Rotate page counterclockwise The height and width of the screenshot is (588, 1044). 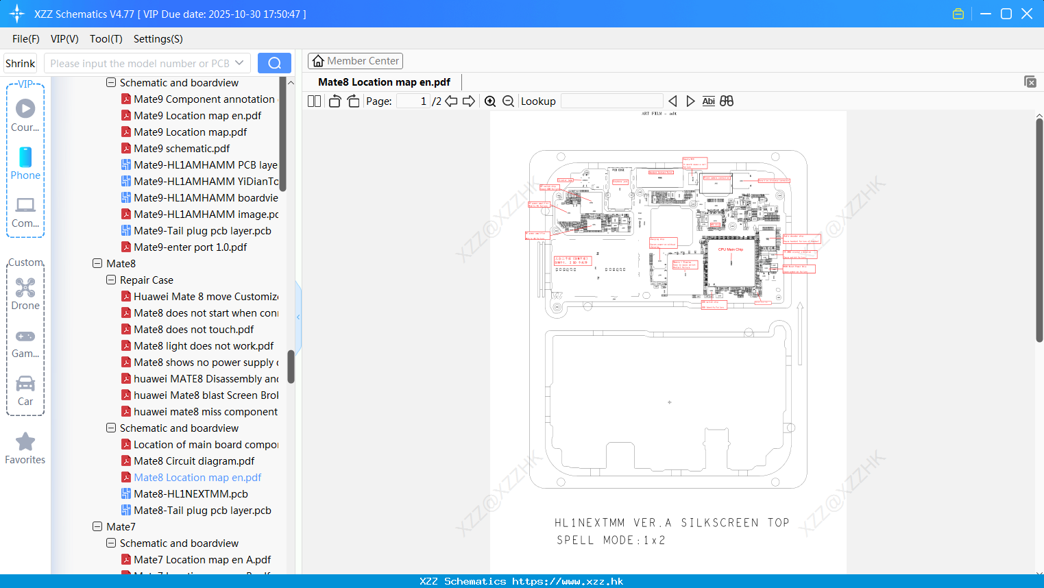pyautogui.click(x=335, y=101)
